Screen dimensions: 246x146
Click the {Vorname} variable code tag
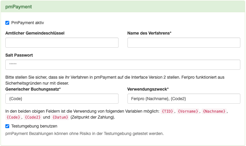tap(188, 111)
